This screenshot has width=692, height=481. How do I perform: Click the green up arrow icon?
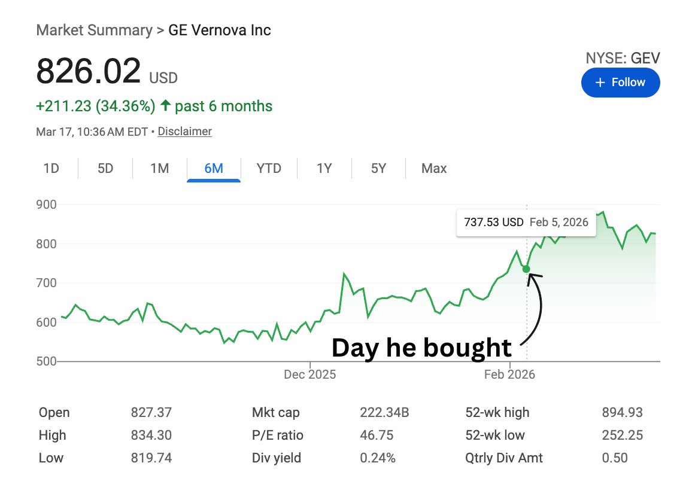coord(165,106)
